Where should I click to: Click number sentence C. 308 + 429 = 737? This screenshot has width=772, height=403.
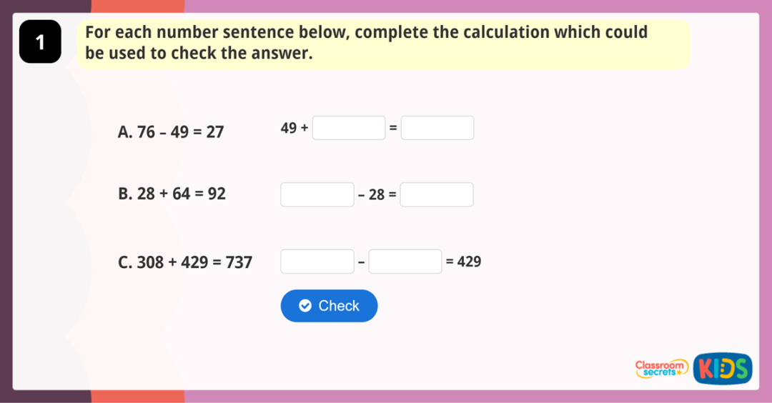point(185,262)
